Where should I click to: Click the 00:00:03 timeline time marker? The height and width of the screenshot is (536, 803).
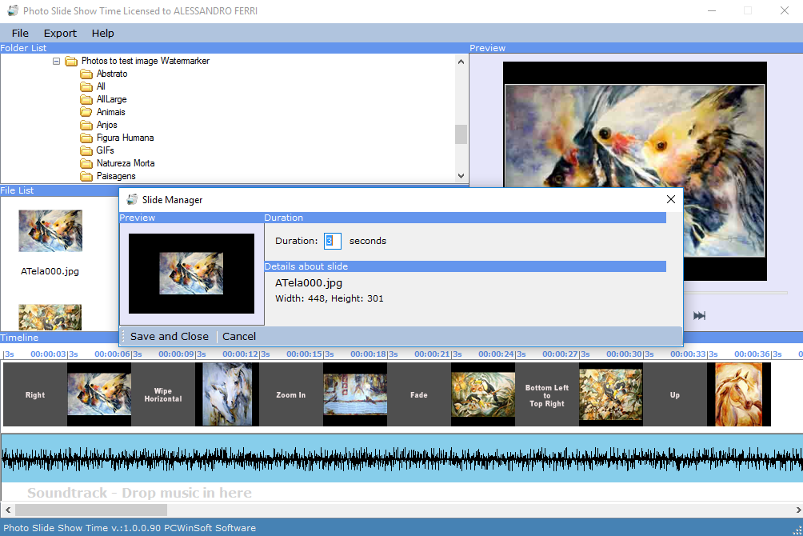click(x=48, y=354)
